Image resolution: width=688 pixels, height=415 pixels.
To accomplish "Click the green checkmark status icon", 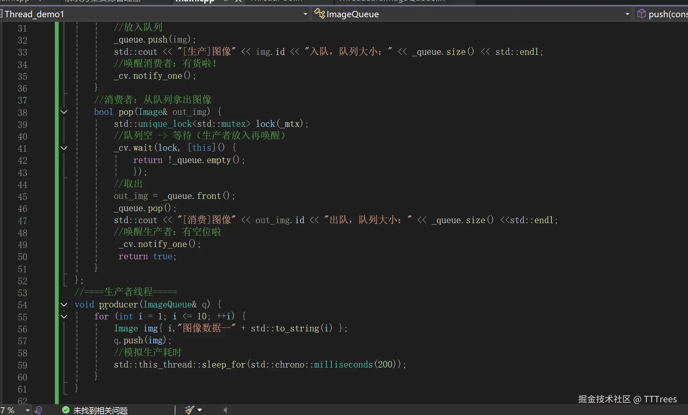I will (x=66, y=410).
